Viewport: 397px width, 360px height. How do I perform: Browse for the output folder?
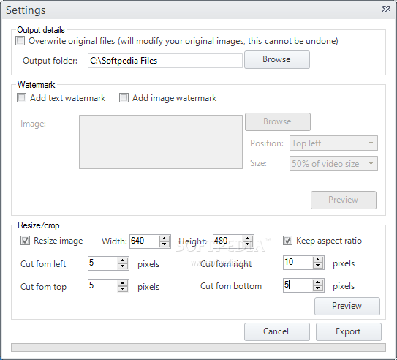click(277, 59)
